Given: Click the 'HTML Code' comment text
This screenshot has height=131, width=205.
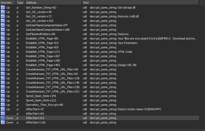Looking at the screenshot, I should click(125, 52).
